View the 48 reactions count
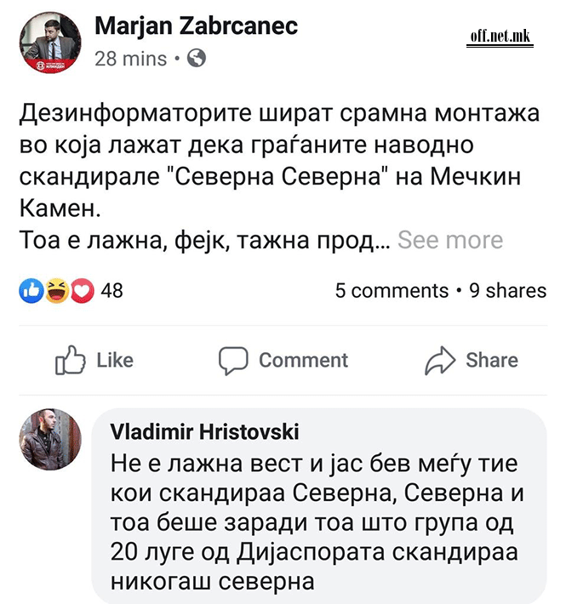566x604 pixels. click(112, 291)
